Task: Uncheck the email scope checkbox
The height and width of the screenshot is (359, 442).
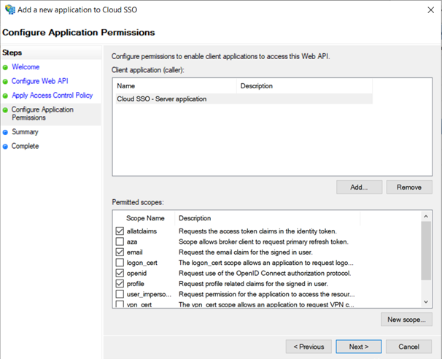Action: coord(120,252)
